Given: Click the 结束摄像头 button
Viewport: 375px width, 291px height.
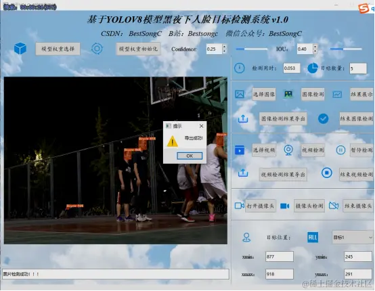Looking at the screenshot, I should coord(358,206).
